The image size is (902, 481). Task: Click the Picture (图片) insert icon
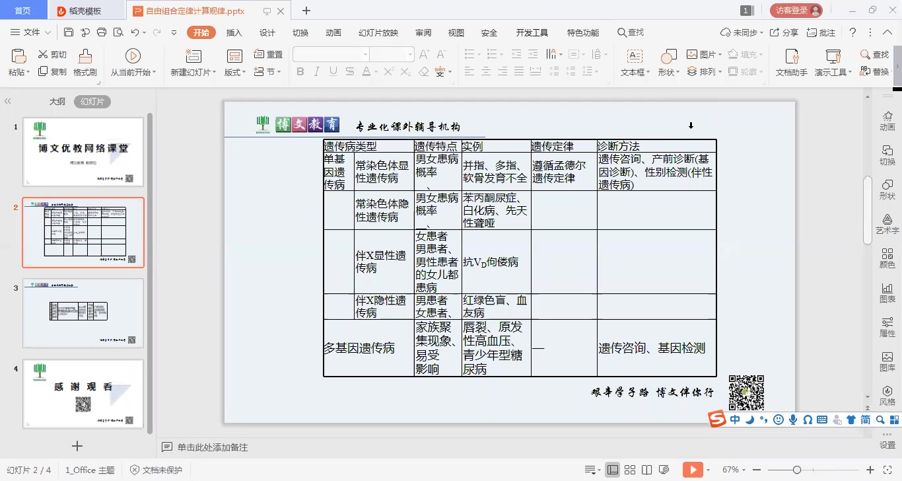point(692,55)
